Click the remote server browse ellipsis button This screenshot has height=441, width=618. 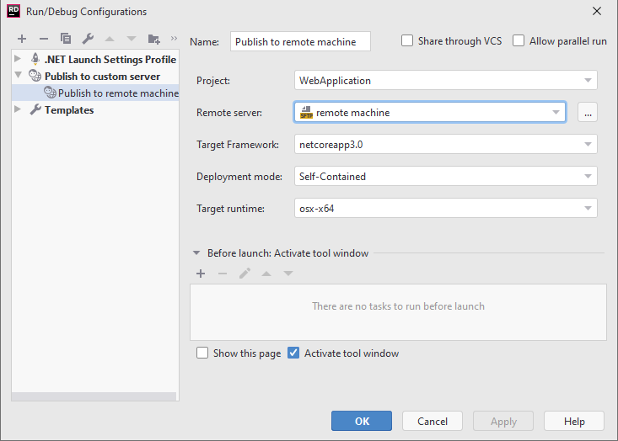[588, 112]
